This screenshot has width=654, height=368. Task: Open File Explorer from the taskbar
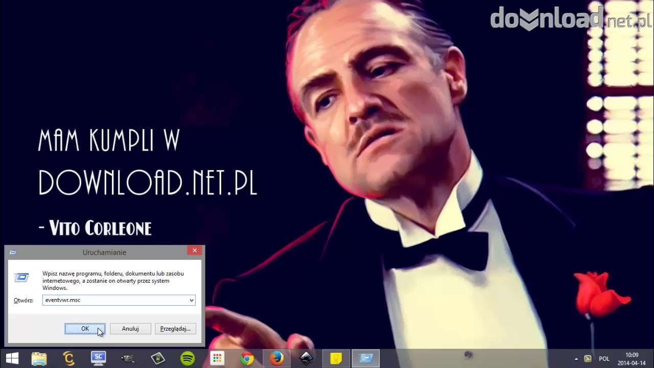pyautogui.click(x=39, y=358)
